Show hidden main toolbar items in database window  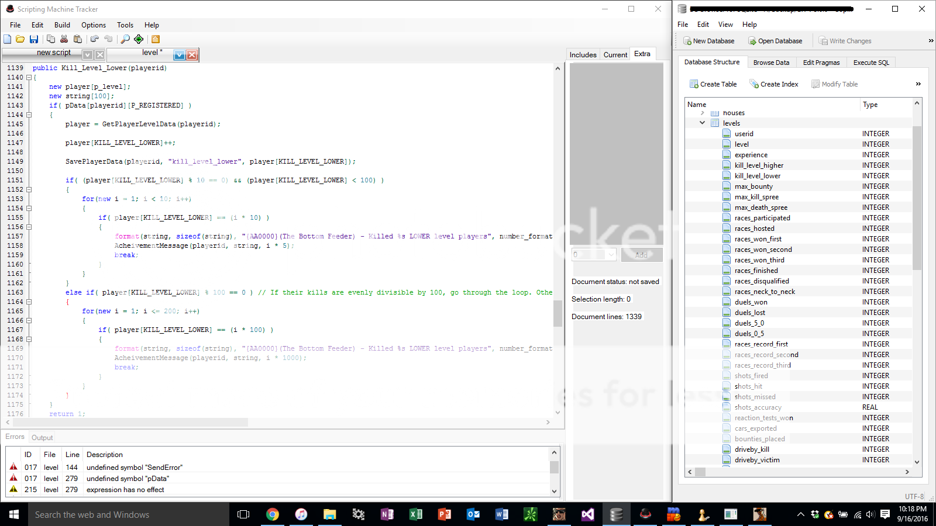coord(931,41)
